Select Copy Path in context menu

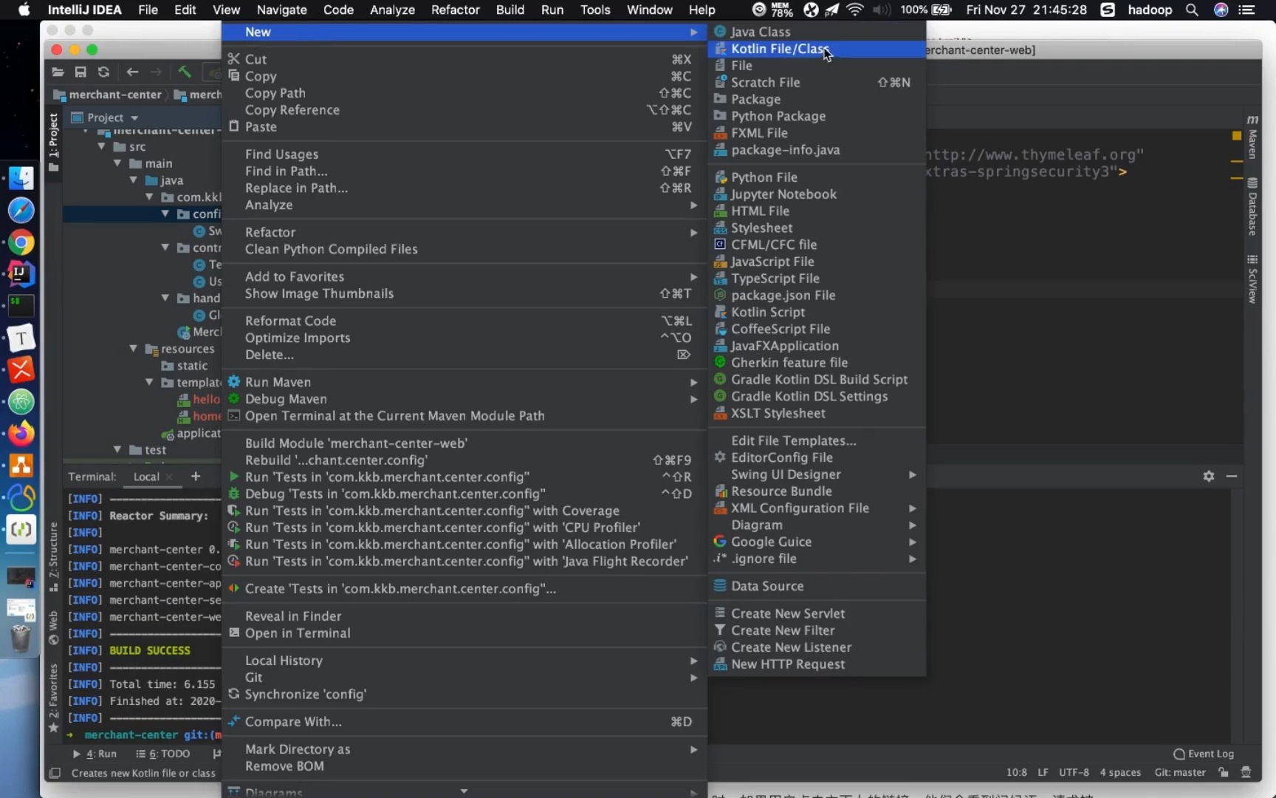(464, 93)
